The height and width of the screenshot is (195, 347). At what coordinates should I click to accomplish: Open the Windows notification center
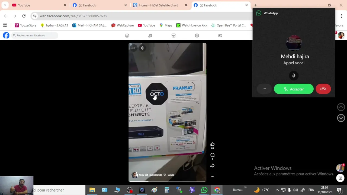coord(339,190)
